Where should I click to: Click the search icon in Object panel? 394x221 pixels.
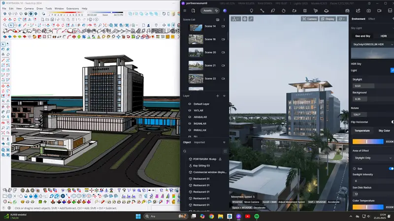tap(185, 151)
